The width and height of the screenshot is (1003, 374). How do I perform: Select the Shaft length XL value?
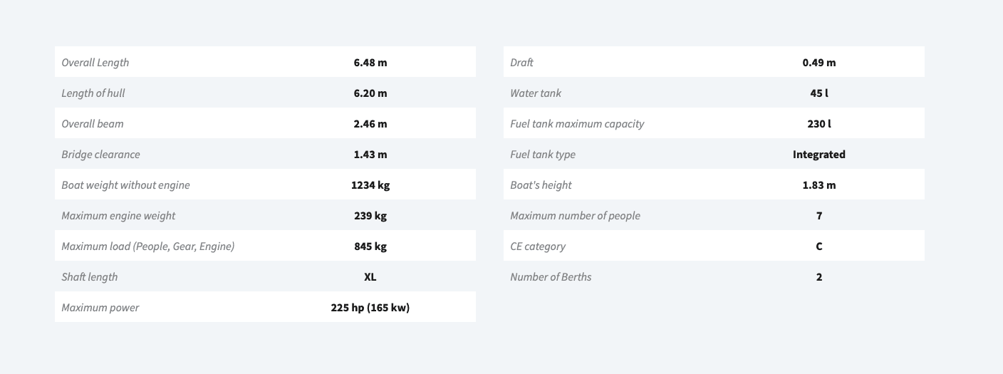(370, 276)
